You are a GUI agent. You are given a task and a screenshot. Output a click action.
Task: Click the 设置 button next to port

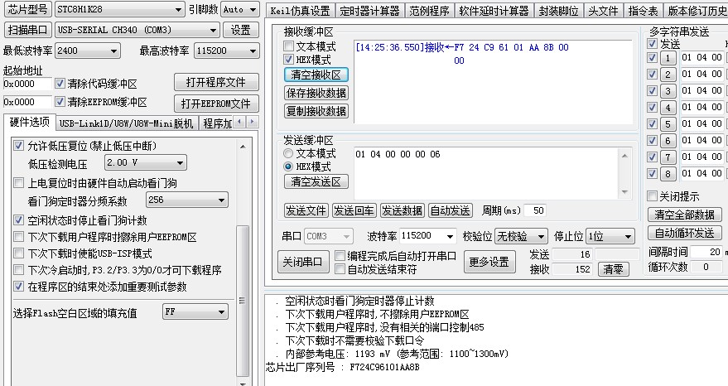coord(241,30)
